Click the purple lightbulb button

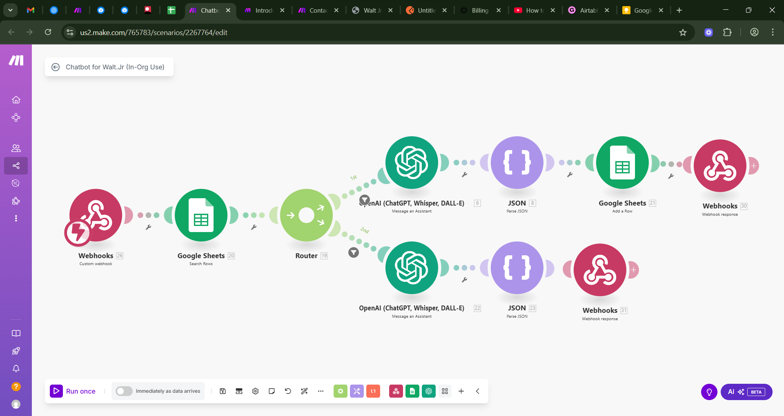(709, 392)
